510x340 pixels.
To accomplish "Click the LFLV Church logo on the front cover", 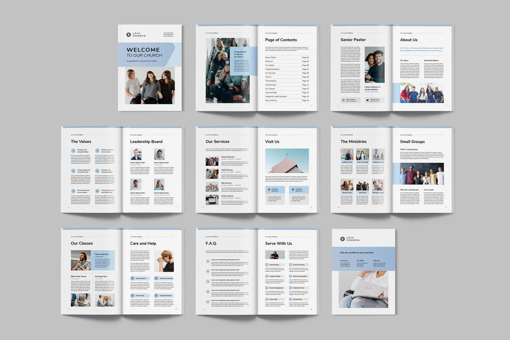I will tap(136, 35).
